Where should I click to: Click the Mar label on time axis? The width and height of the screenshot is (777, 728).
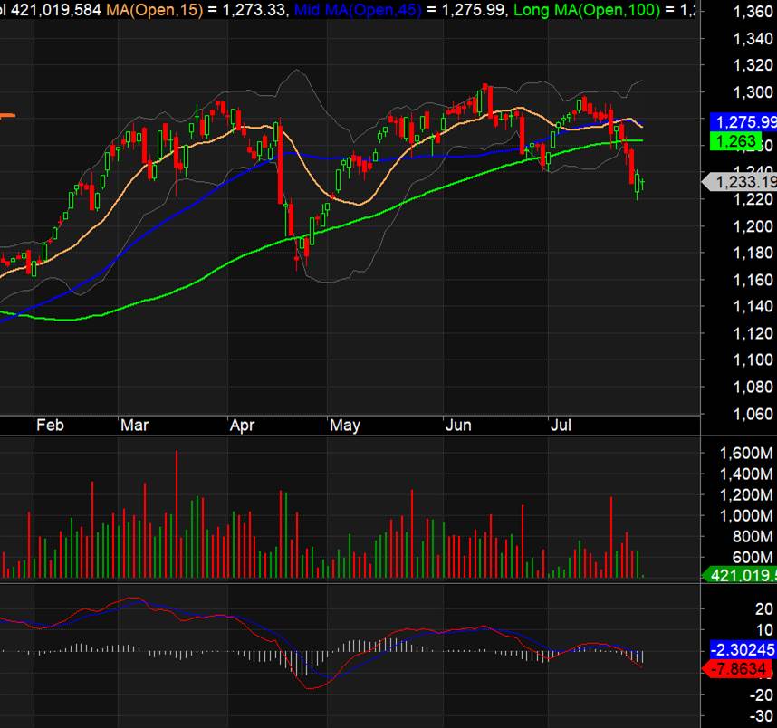[x=134, y=426]
